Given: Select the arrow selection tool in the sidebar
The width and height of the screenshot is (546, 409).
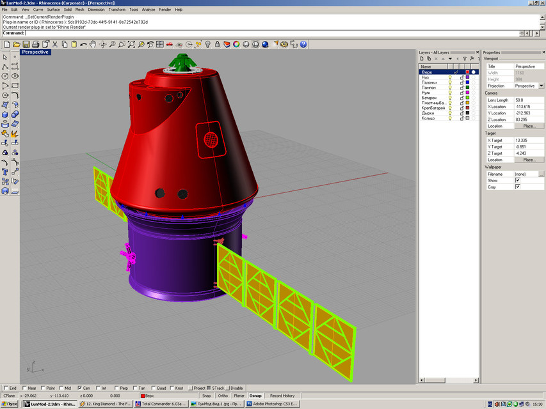Looking at the screenshot, I should [x=4, y=57].
